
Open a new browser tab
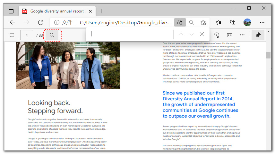[x=101, y=11]
